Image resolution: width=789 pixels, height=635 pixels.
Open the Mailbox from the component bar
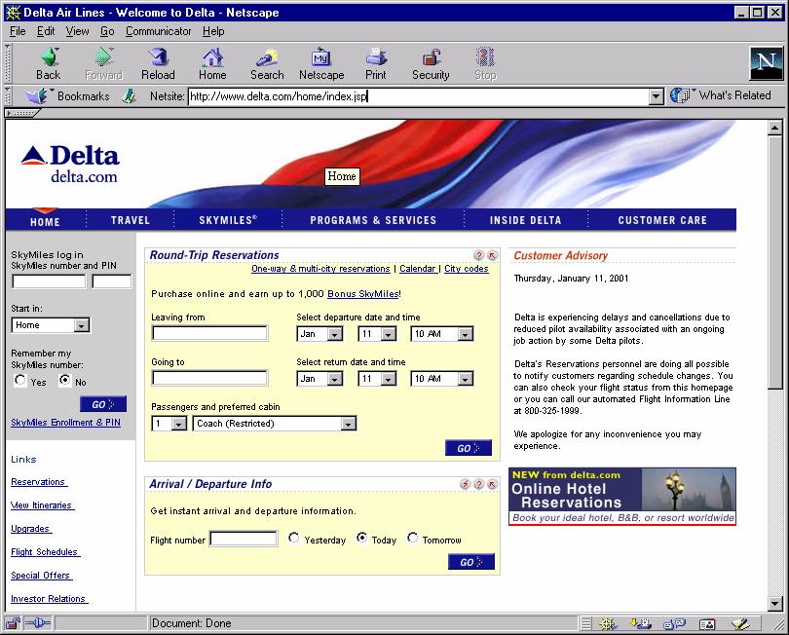[x=641, y=624]
